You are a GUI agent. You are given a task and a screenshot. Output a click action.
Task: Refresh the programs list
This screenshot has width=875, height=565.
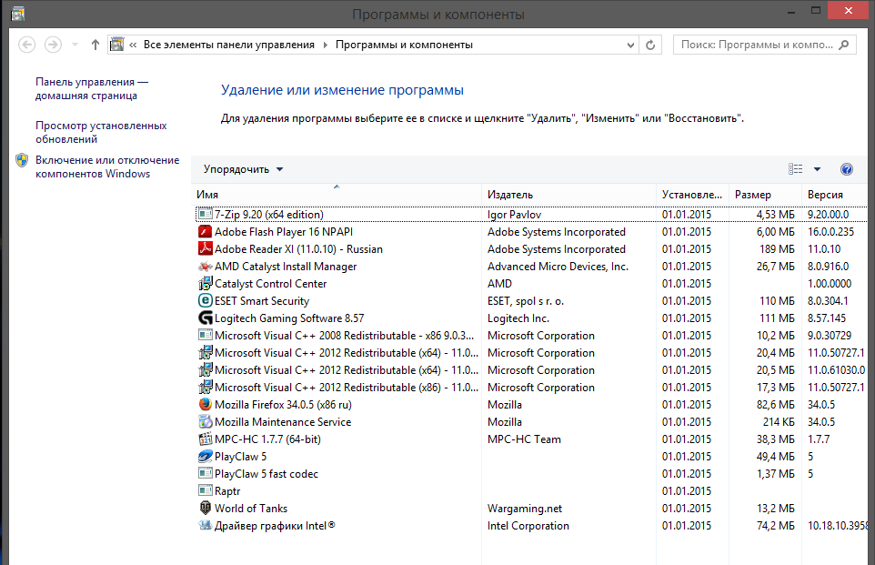pos(650,45)
